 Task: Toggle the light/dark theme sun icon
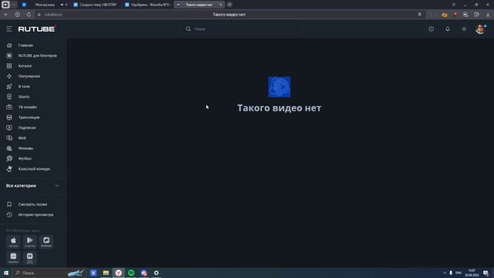464,29
